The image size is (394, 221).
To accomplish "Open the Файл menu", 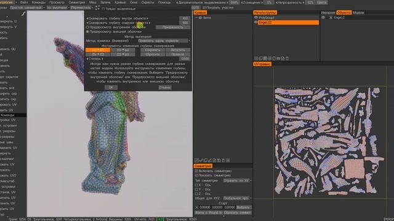I will click(x=24, y=2).
